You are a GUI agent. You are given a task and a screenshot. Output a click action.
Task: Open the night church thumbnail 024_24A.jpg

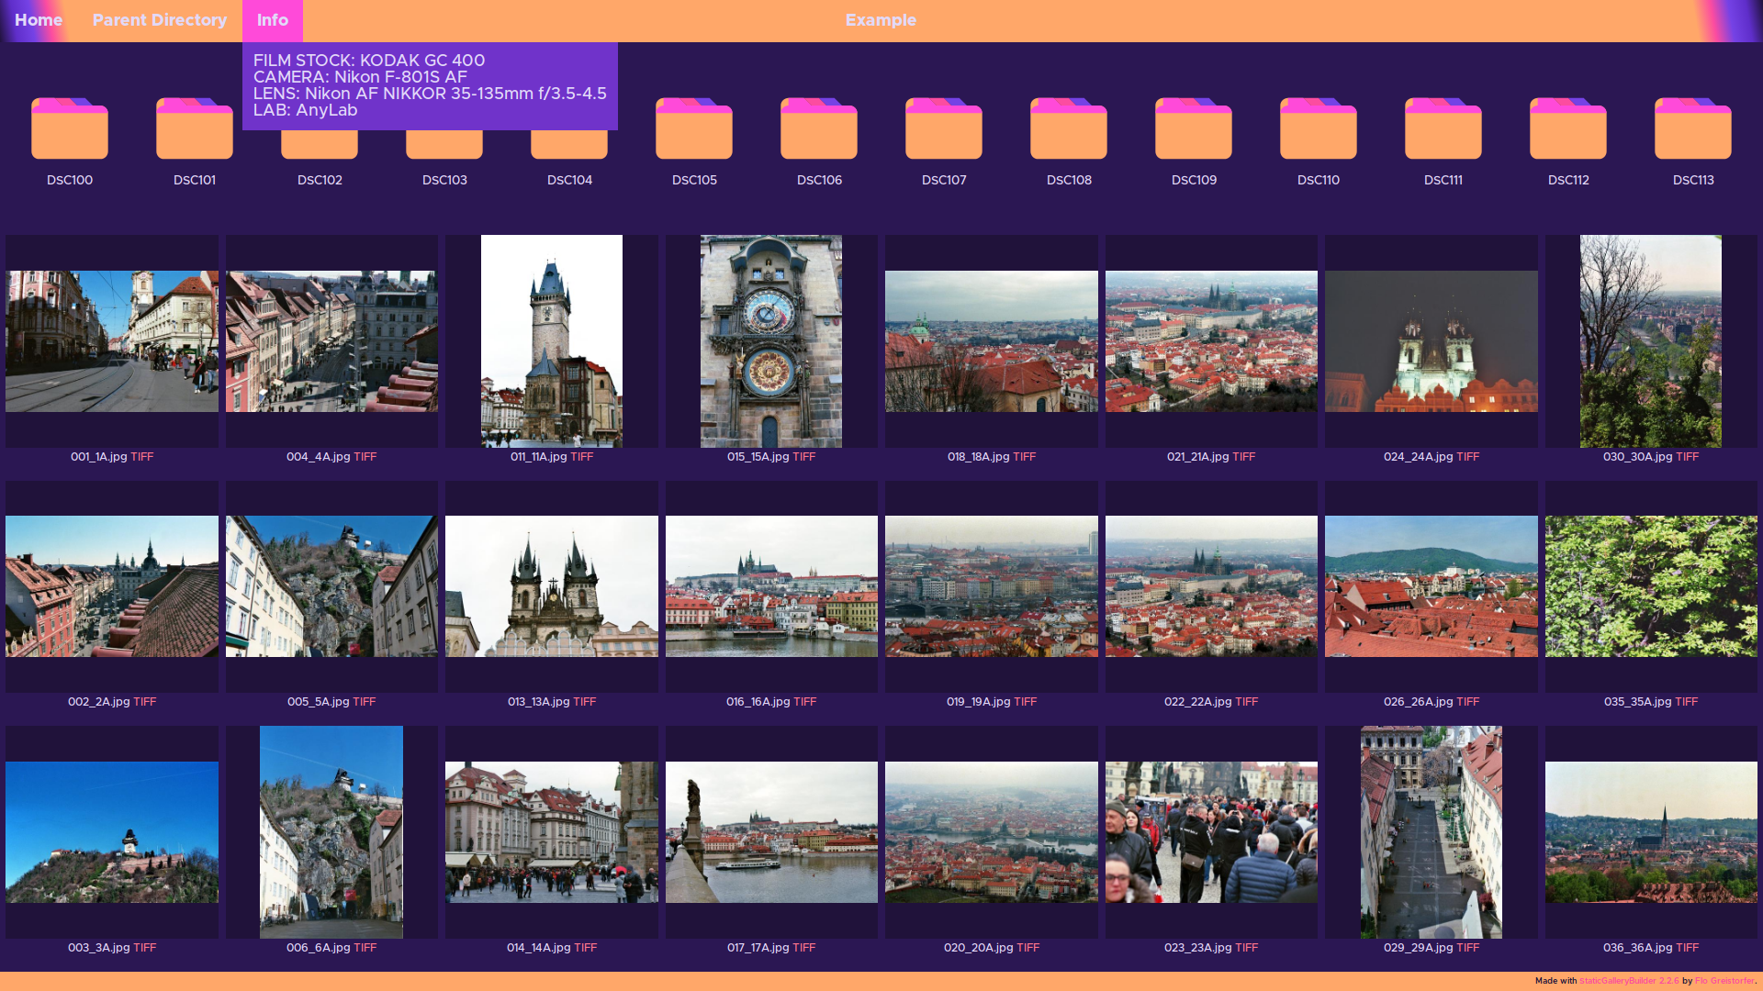[x=1431, y=340]
